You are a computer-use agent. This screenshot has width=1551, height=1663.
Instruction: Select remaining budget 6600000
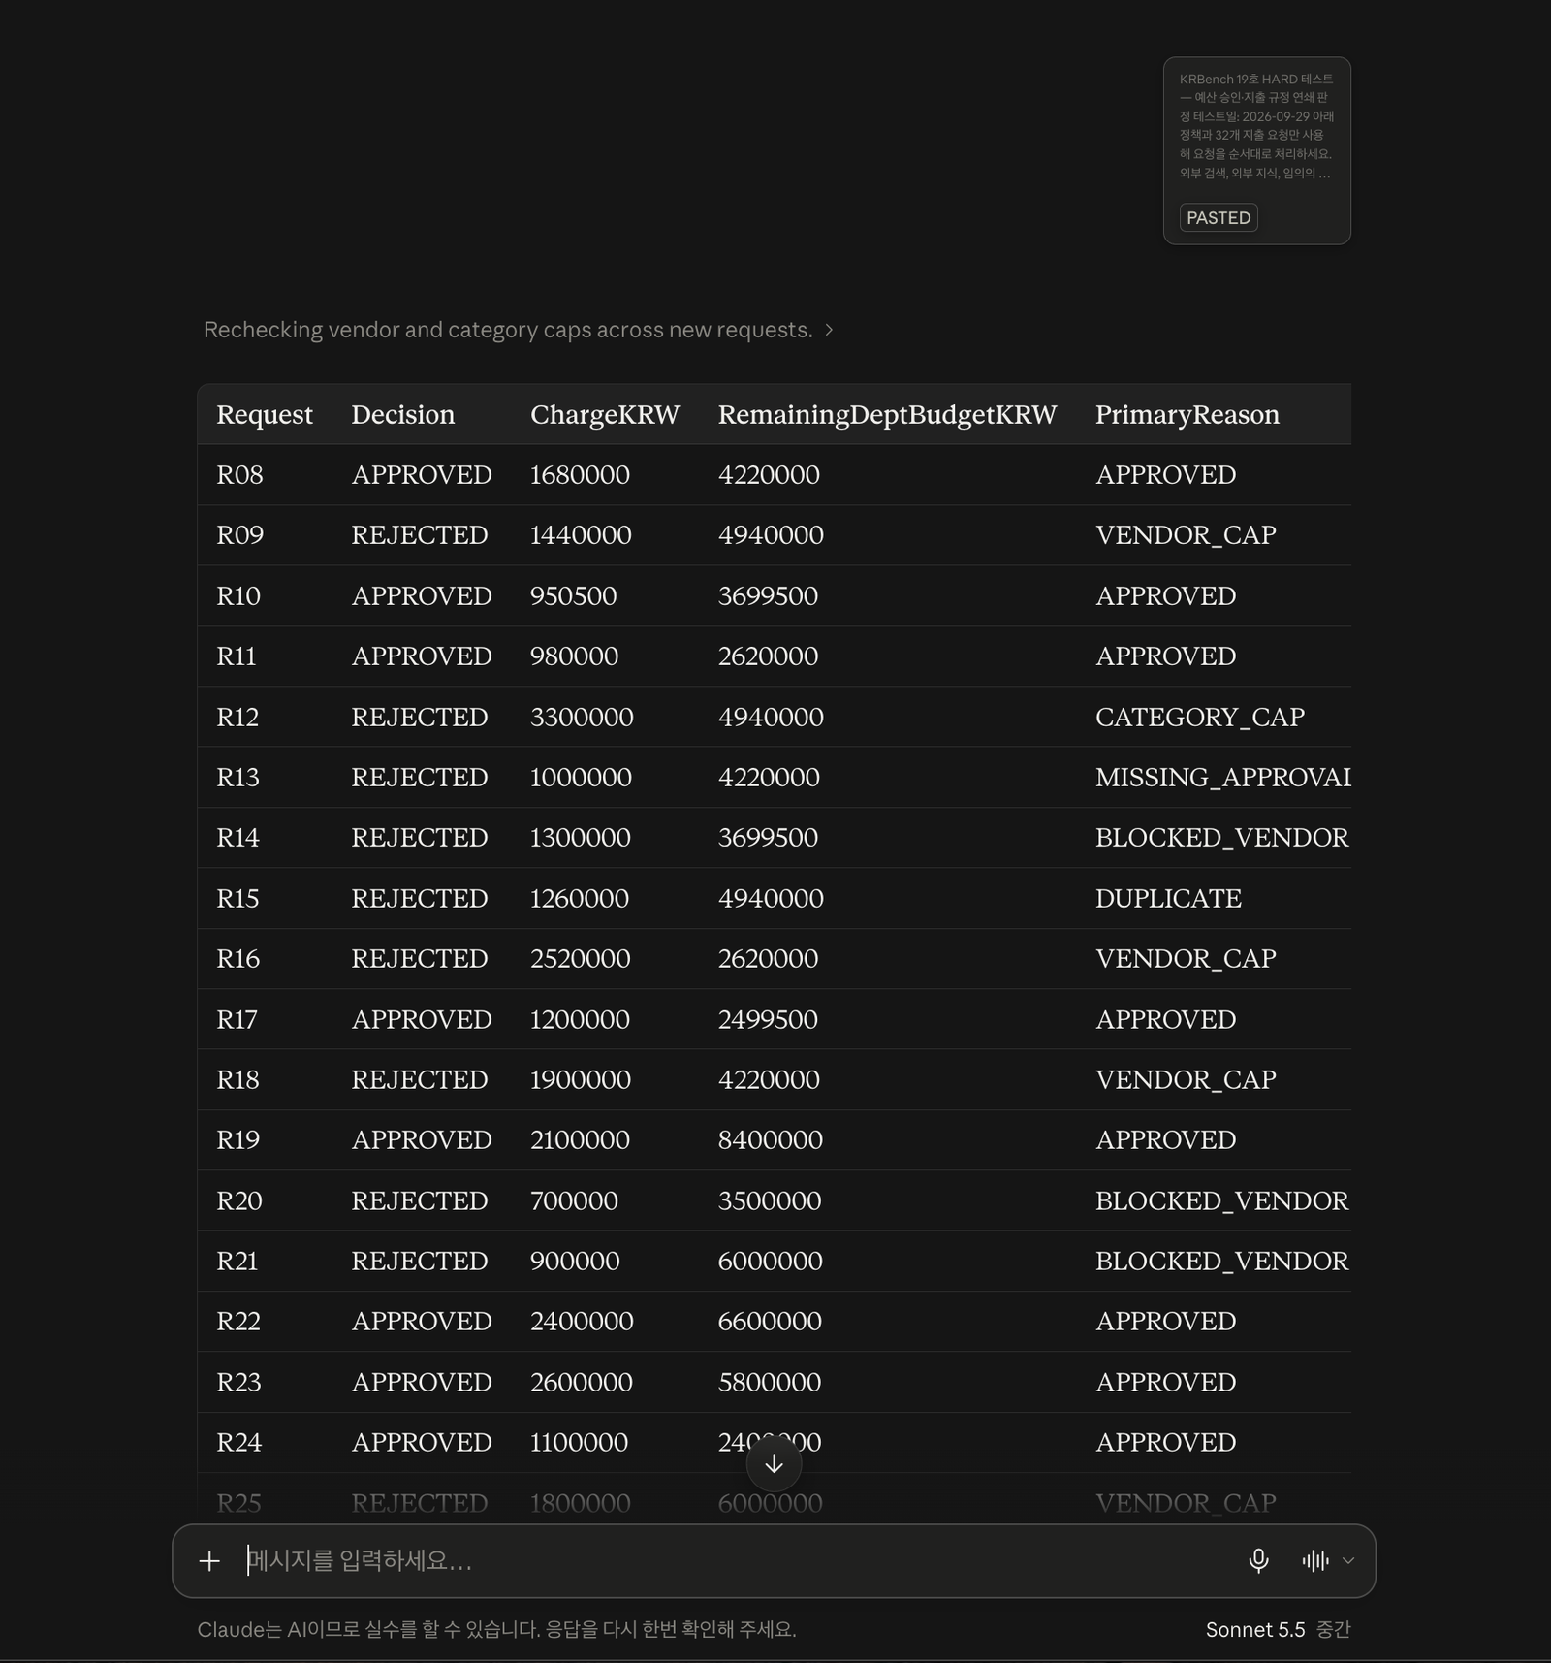[770, 1322]
